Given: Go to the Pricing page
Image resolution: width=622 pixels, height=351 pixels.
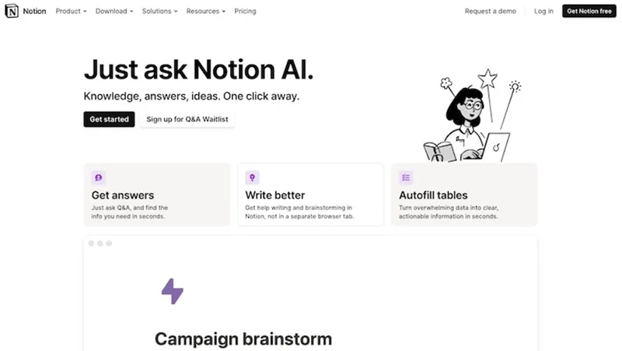Looking at the screenshot, I should [x=245, y=11].
